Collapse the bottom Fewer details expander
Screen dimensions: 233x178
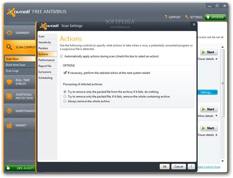click(x=207, y=135)
